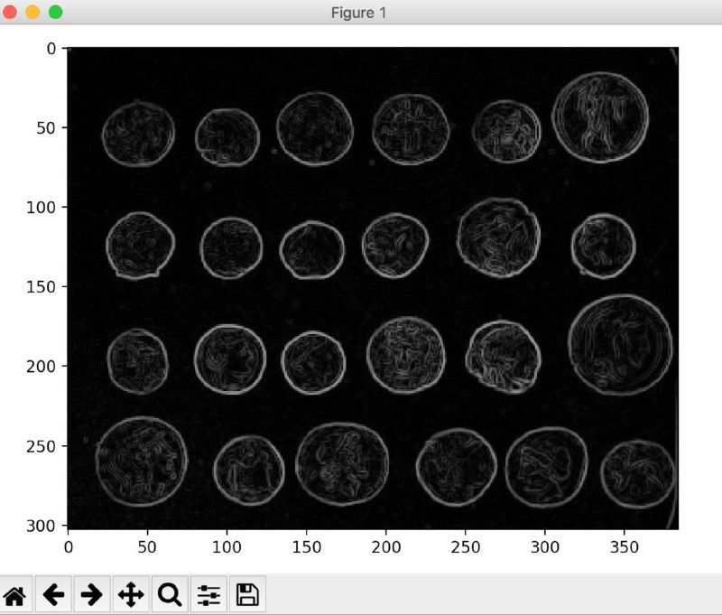Minimize the Figure 1 window
This screenshot has width=722, height=615.
click(x=32, y=12)
